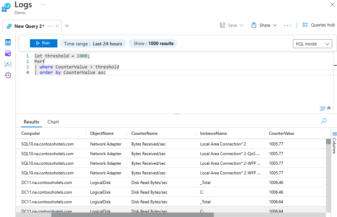337x217 pixels.
Task: Open the KQL mode dropdown
Action: click(313, 44)
